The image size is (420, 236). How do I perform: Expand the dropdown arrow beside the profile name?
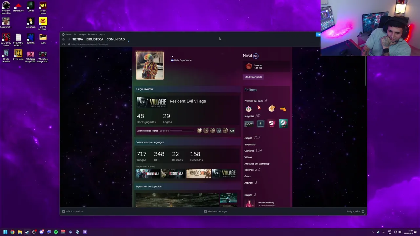coord(172,56)
